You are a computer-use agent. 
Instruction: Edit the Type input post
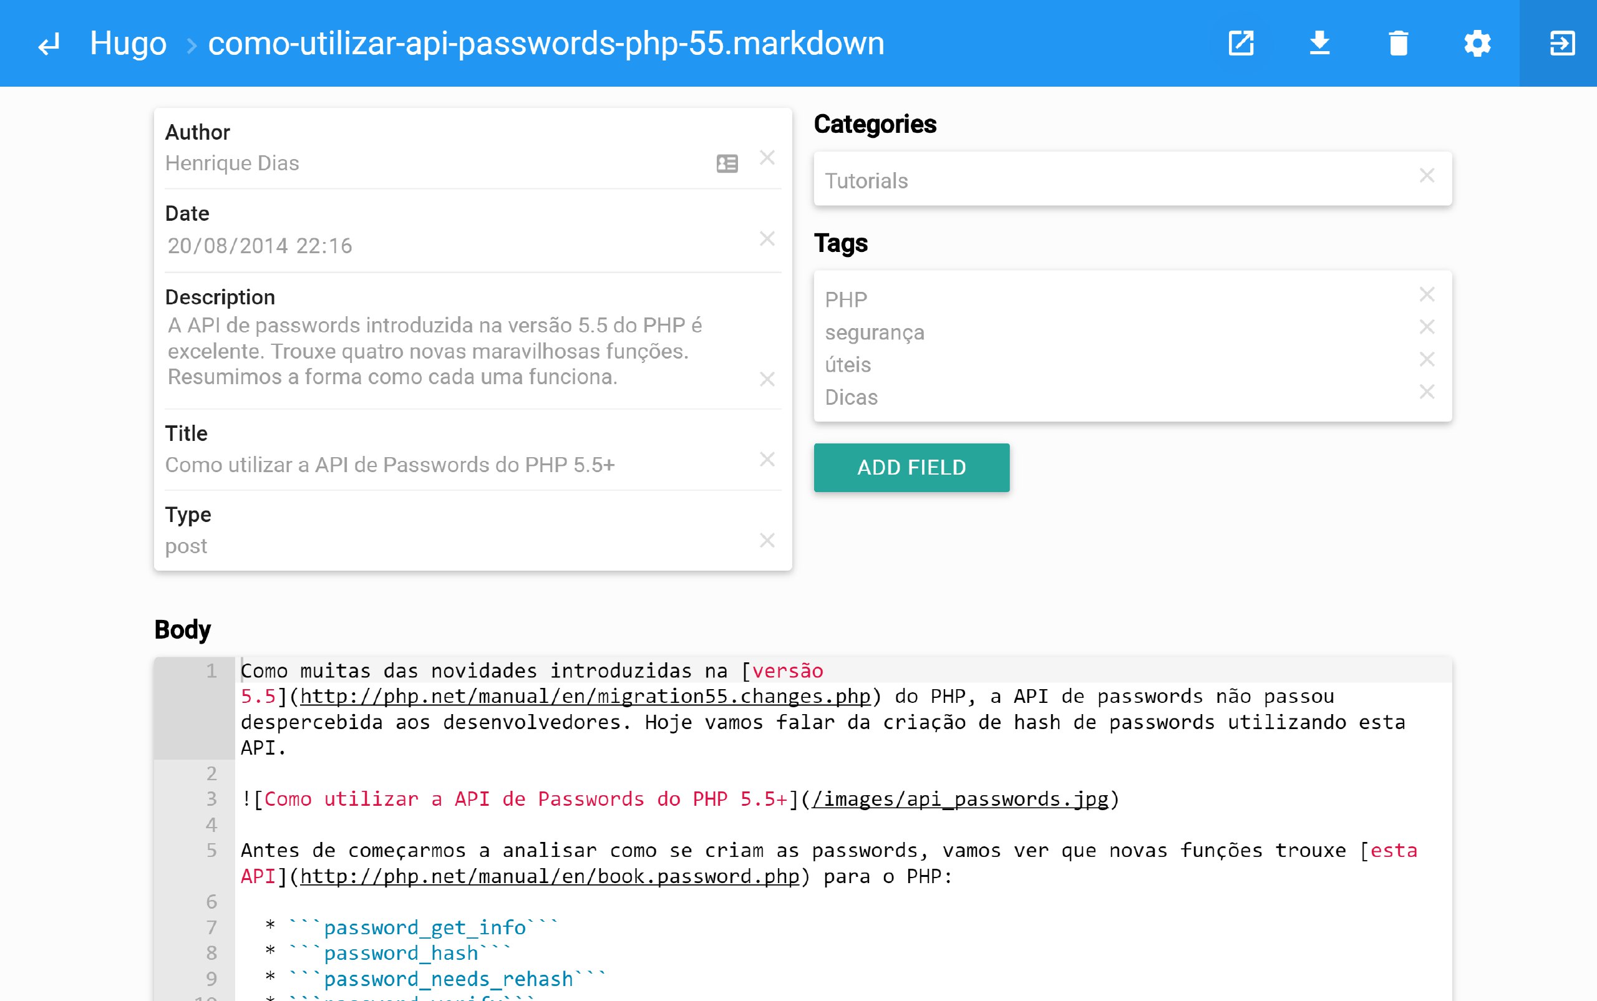457,546
